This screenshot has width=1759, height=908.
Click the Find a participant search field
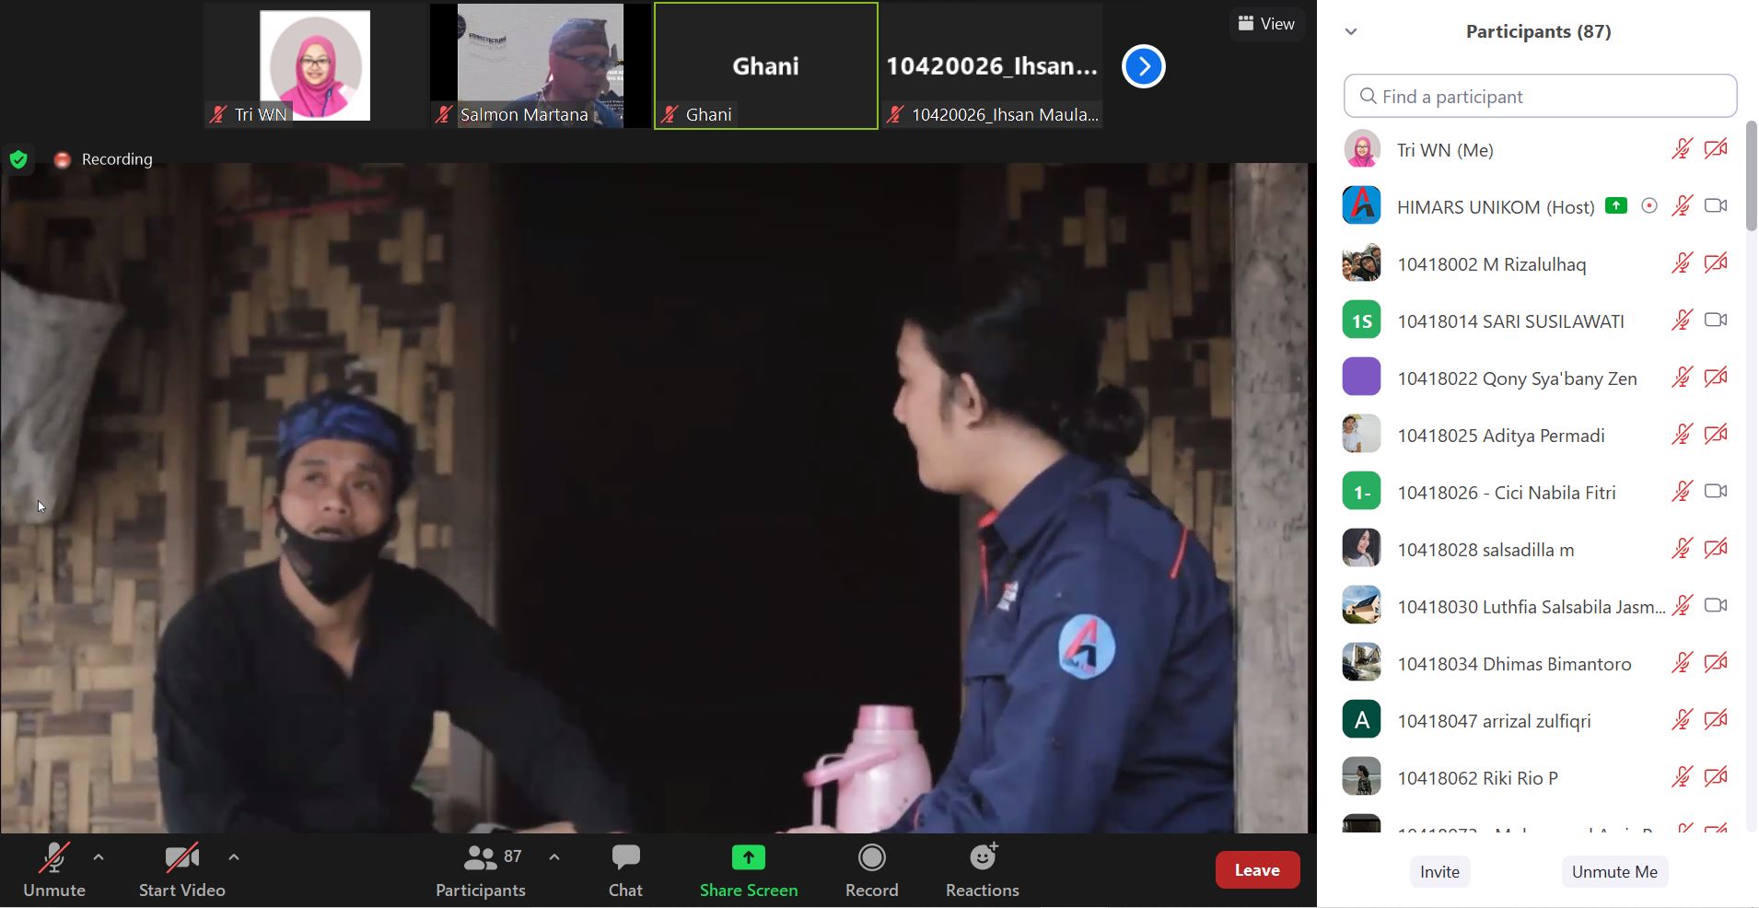pyautogui.click(x=1540, y=97)
